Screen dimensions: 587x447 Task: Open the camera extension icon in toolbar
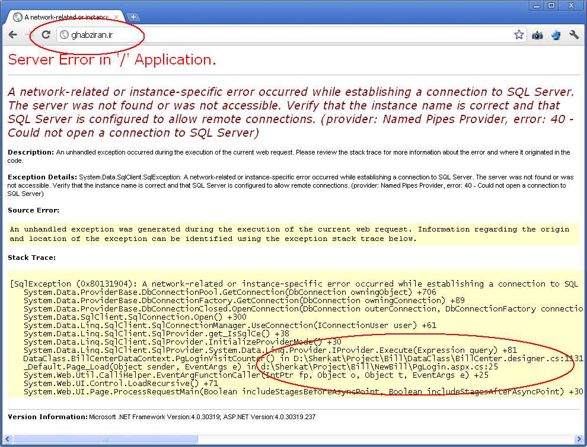point(537,35)
